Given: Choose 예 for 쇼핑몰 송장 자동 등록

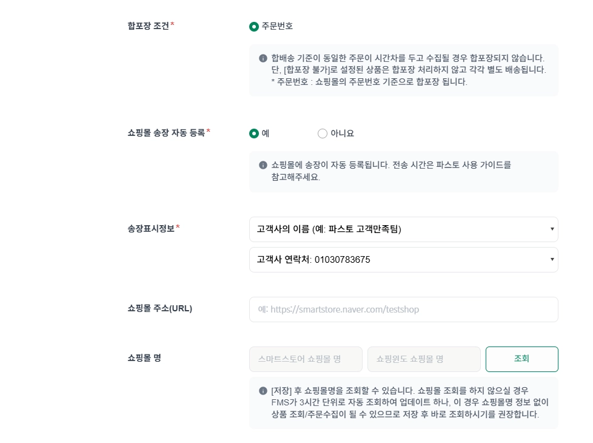Looking at the screenshot, I should 253,134.
